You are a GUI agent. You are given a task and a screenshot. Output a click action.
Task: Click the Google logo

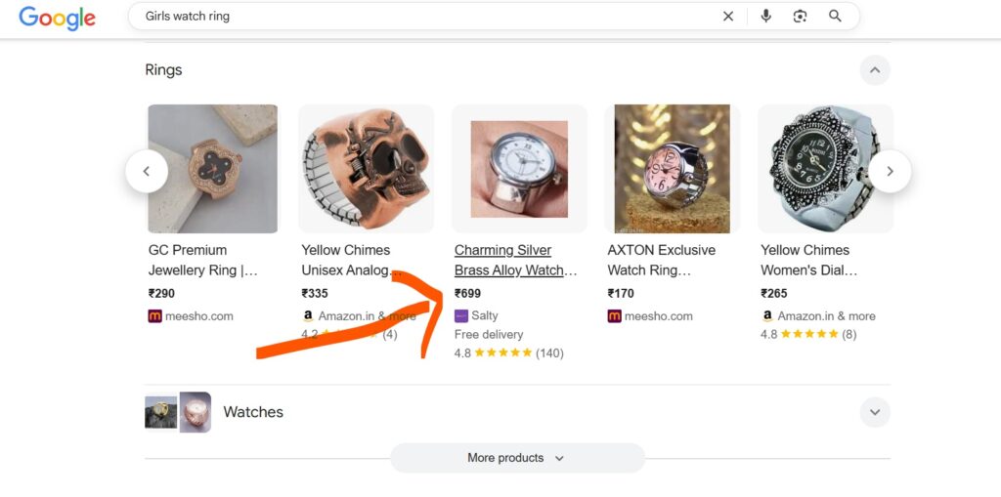pos(57,18)
